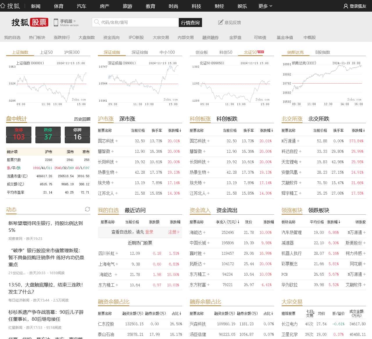Image resolution: width=372 pixels, height=339 pixels.
Task: Open the mobile version phone icon
Action: [x=56, y=22]
